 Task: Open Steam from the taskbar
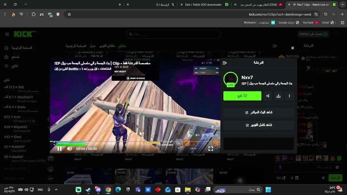[88, 190]
